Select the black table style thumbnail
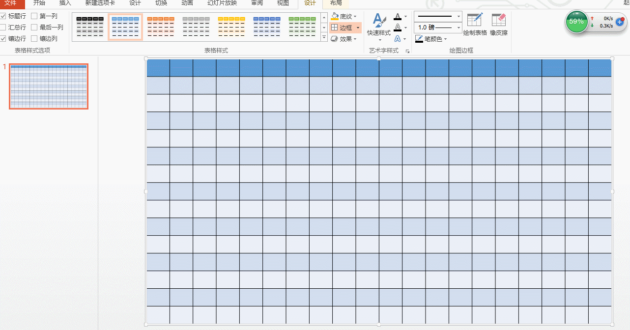Screen dimensions: 630x330 (x=90, y=27)
